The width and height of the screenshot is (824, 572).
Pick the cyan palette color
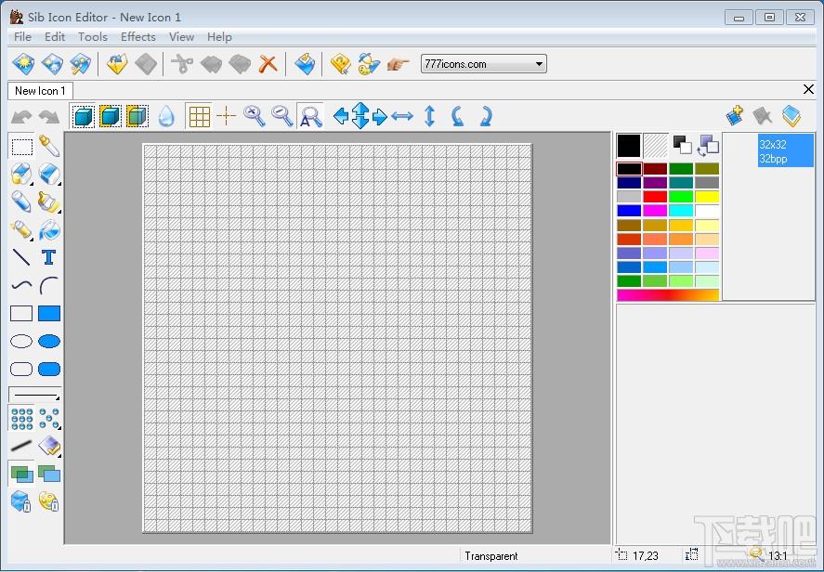(681, 211)
